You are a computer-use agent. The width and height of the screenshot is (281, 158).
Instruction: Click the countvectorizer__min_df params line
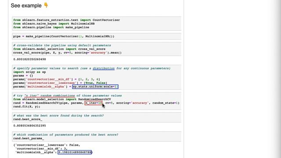pos(57,79)
